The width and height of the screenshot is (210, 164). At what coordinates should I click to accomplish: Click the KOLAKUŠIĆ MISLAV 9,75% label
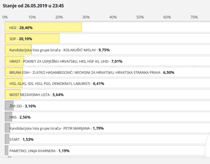(59, 50)
